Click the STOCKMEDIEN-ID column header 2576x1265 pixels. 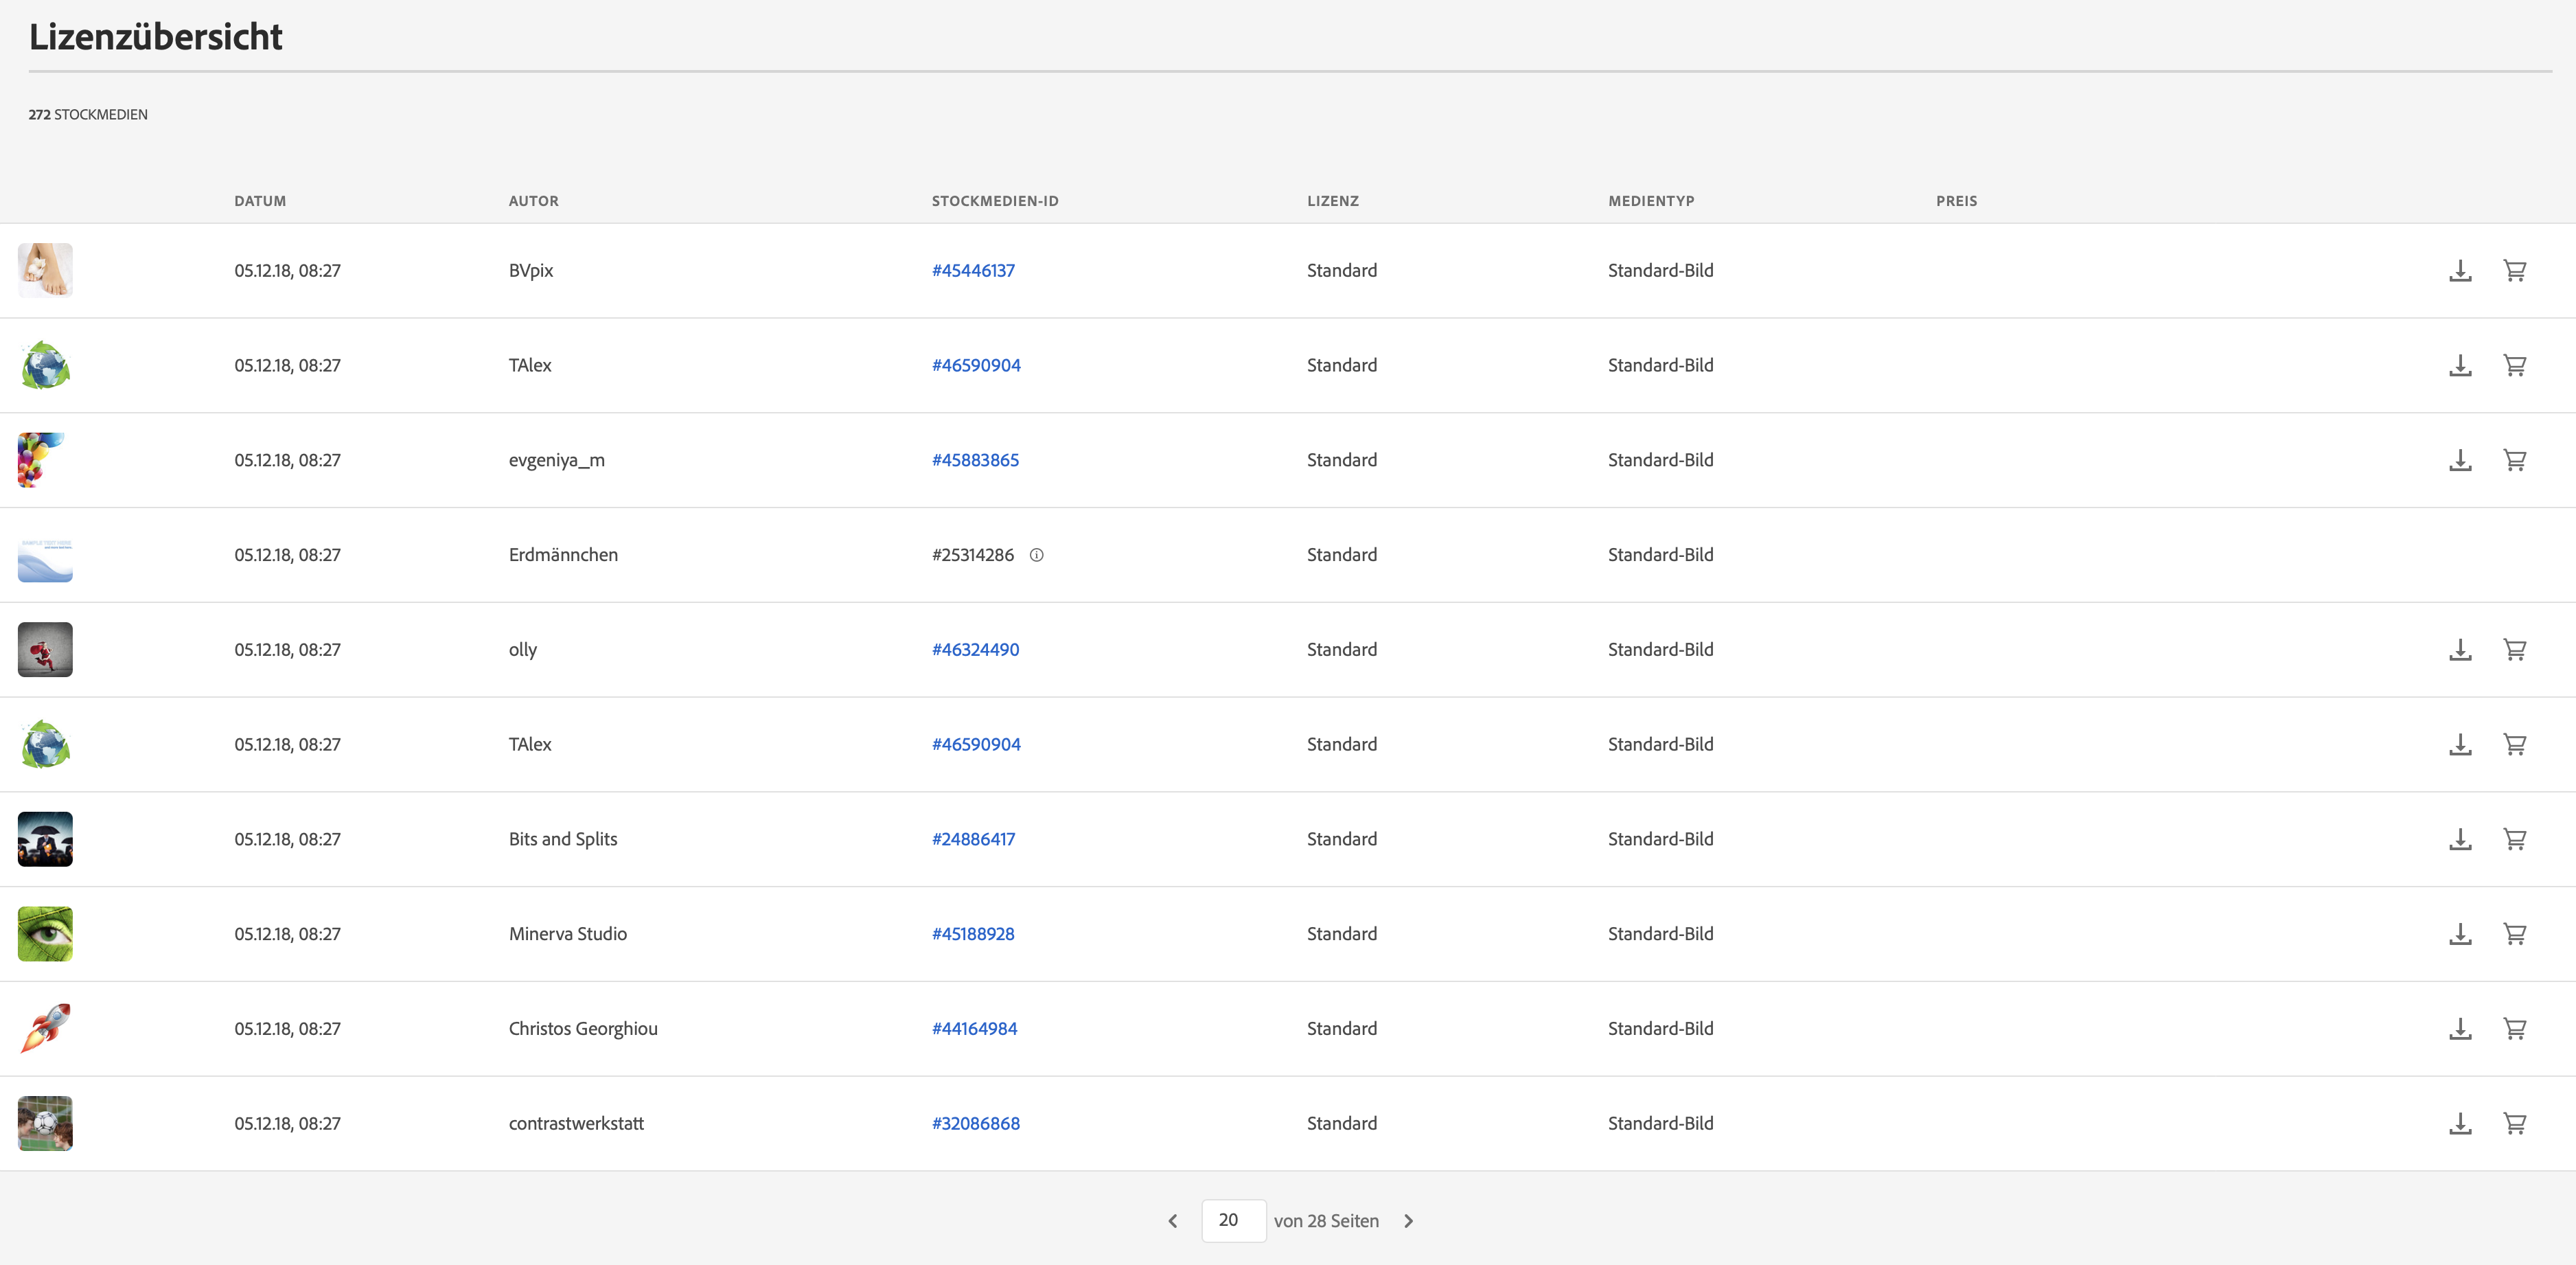tap(994, 201)
